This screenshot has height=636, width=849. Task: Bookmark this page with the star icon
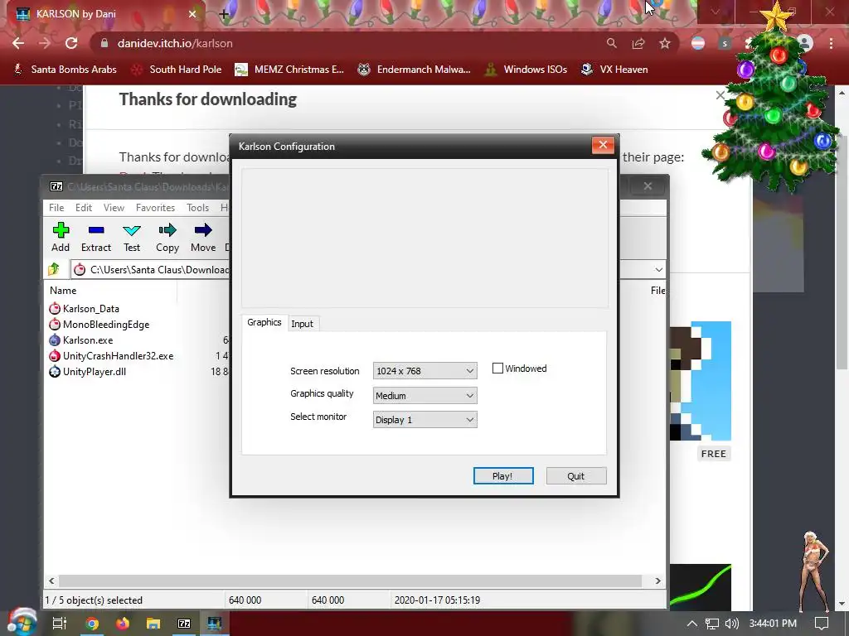coord(665,43)
